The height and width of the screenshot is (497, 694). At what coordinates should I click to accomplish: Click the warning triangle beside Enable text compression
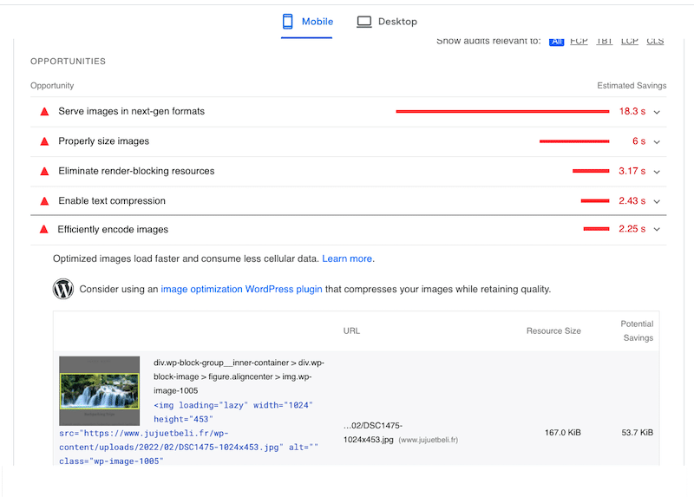(x=45, y=201)
